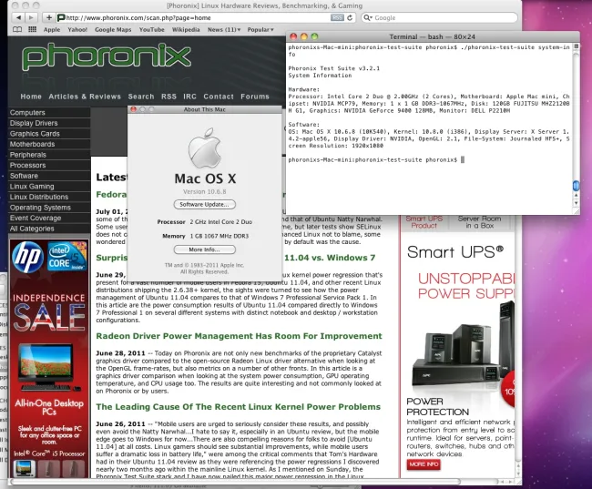Viewport: 592px width, 489px height.
Task: Click the Apple logo in About This Mac
Action: (x=205, y=148)
